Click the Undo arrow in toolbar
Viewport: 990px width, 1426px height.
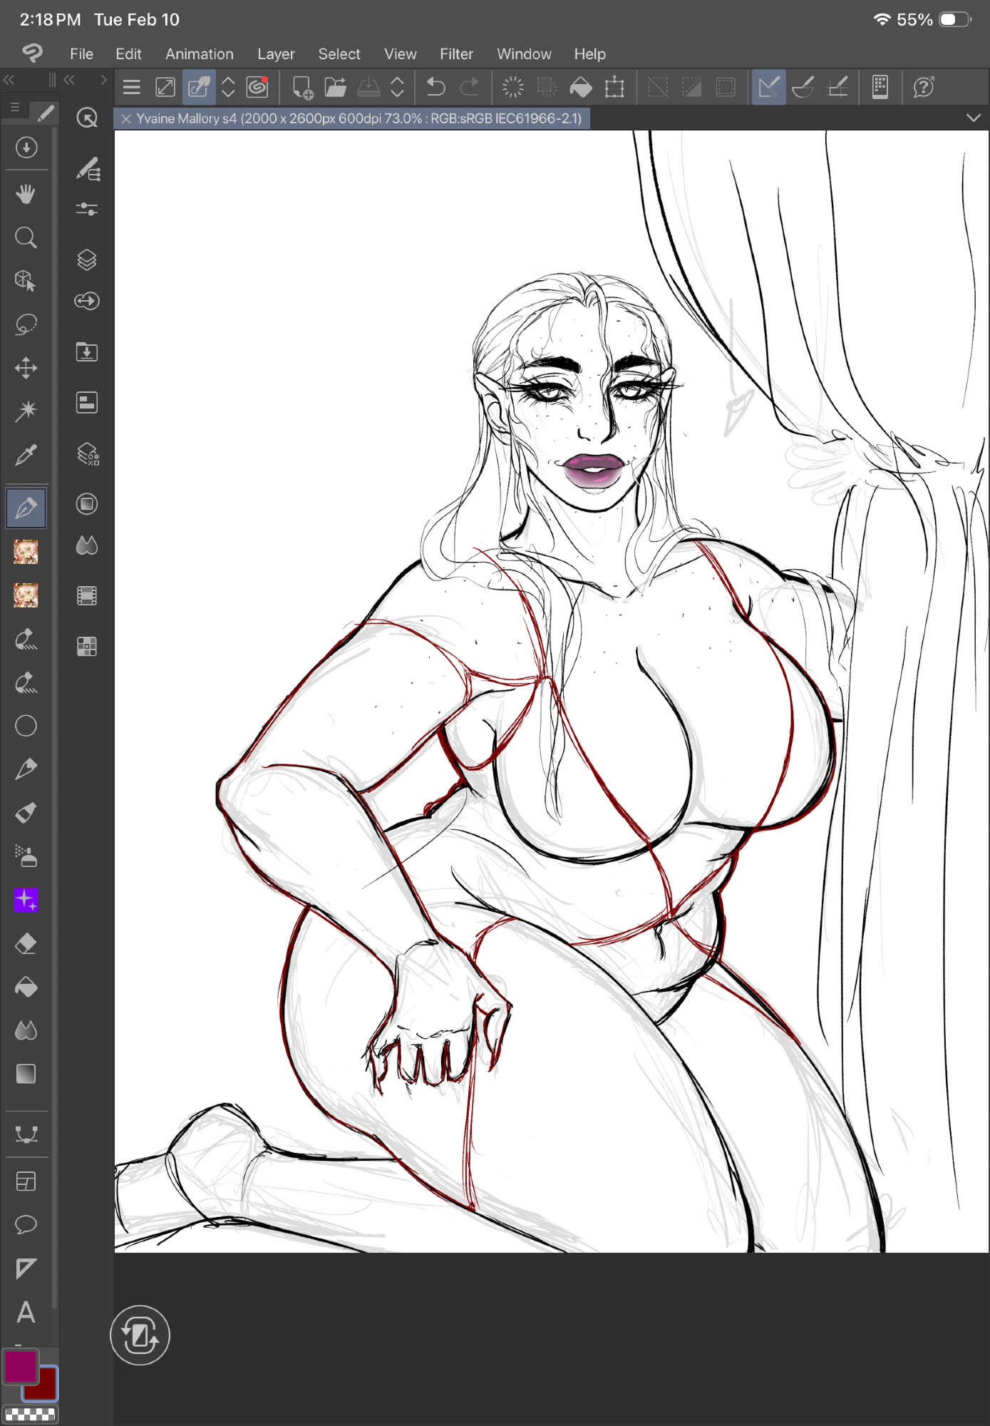[x=435, y=88]
